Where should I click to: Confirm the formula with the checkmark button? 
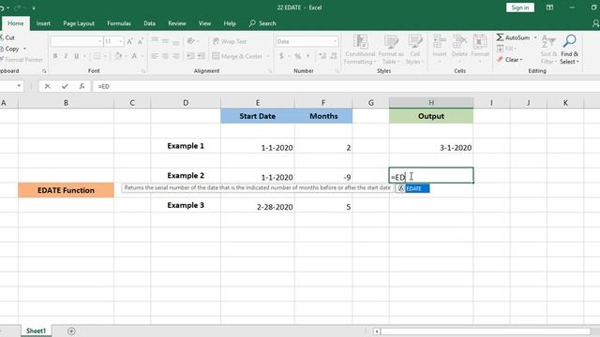pos(65,86)
